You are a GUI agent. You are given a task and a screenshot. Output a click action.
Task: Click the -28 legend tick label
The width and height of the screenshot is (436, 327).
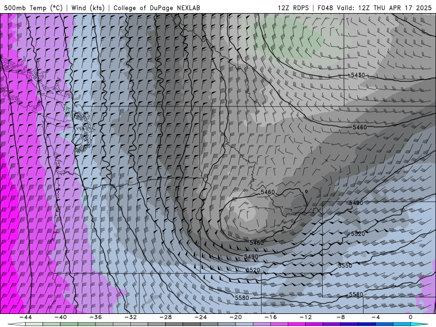pos(166,317)
